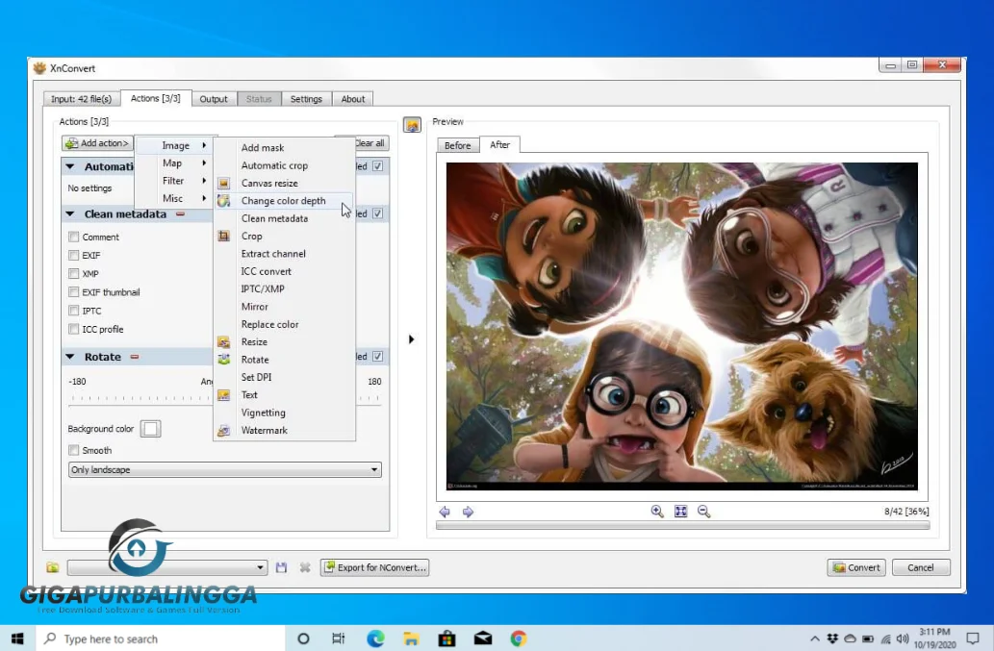Viewport: 994px width, 651px height.
Task: Click the Crop icon in menu
Action: click(223, 237)
